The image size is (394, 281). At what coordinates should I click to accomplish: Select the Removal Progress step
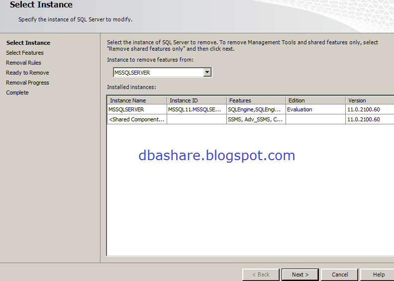28,83
